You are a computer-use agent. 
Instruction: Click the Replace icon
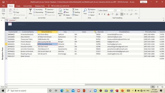click(x=89, y=10)
